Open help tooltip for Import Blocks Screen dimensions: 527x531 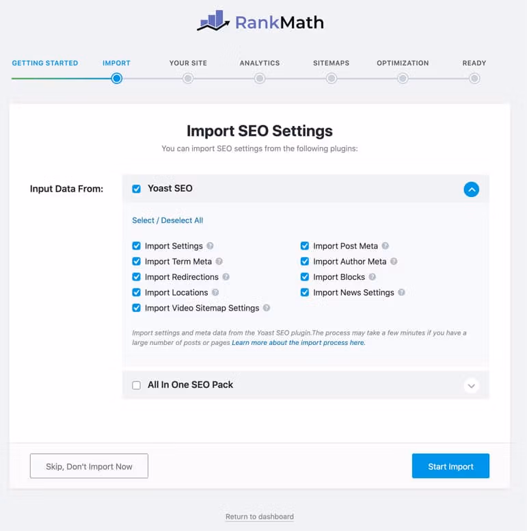373,277
